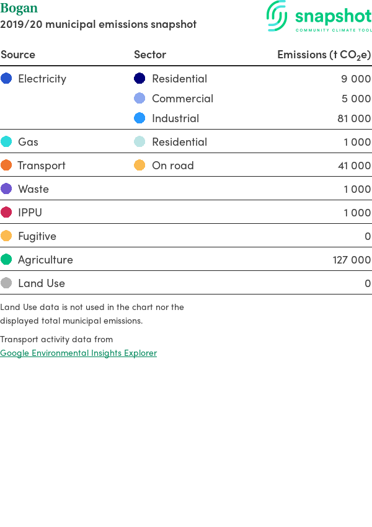Click the Sector column header
This screenshot has height=527, width=372.
pos(150,55)
